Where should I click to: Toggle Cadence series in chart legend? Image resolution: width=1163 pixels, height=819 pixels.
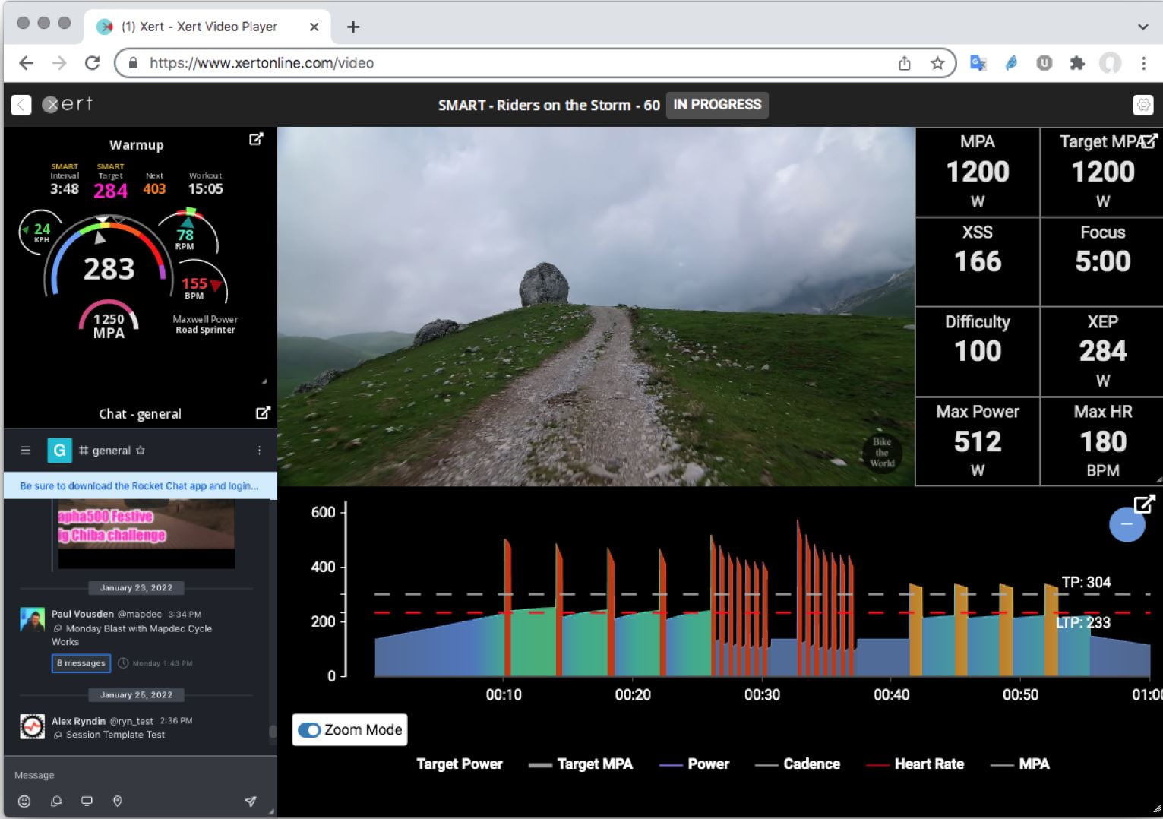[798, 764]
